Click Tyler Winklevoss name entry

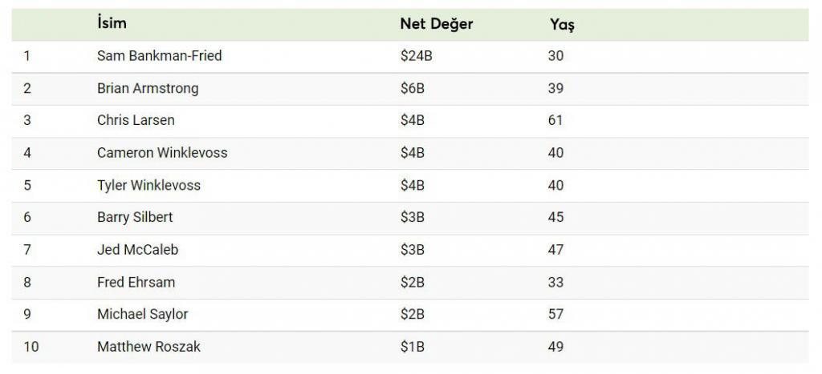coord(149,186)
